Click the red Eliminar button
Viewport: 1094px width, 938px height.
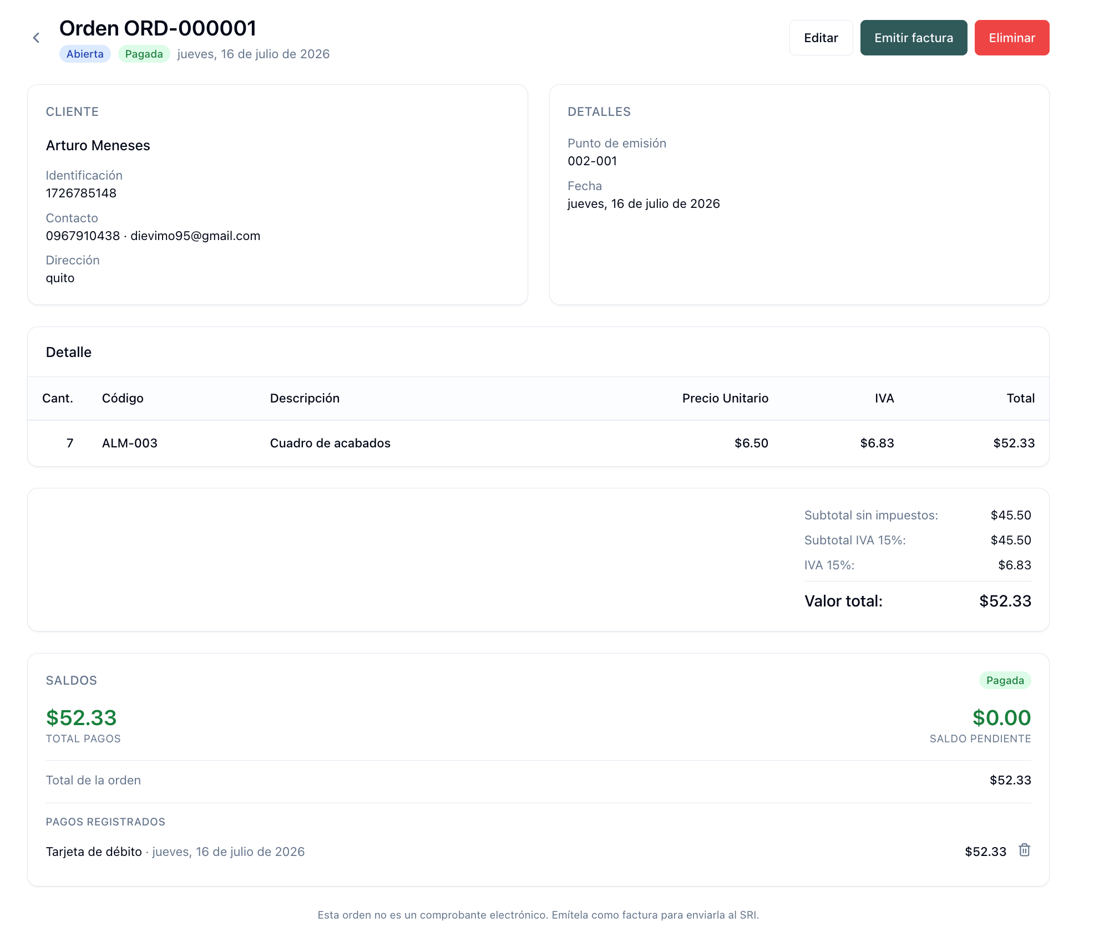pyautogui.click(x=1011, y=38)
